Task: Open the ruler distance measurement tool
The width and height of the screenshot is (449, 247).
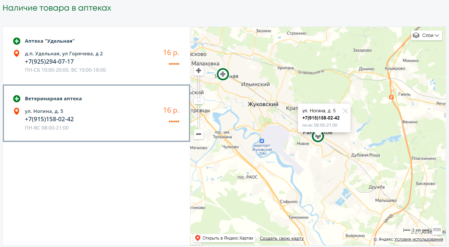Action: tap(437, 230)
